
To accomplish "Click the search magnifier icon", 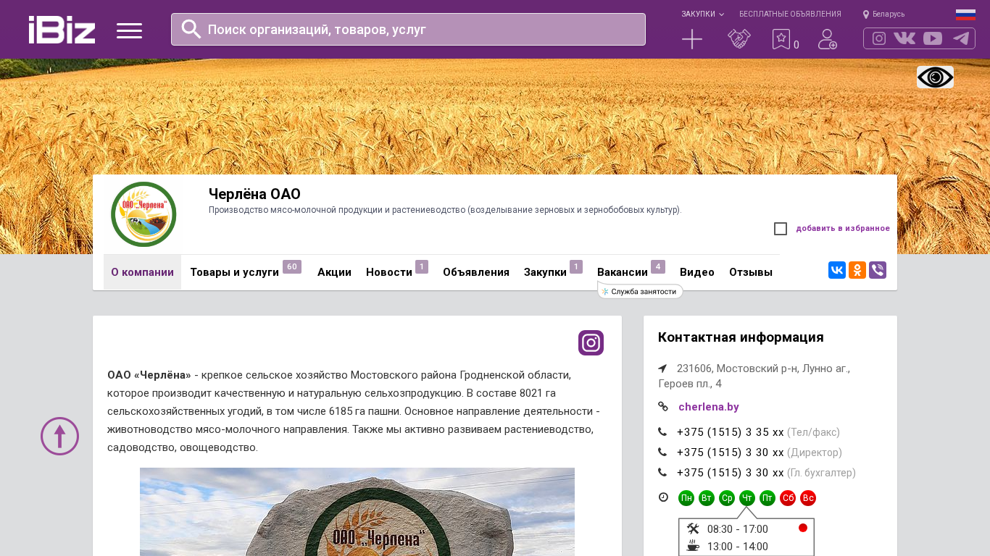I will [x=191, y=29].
